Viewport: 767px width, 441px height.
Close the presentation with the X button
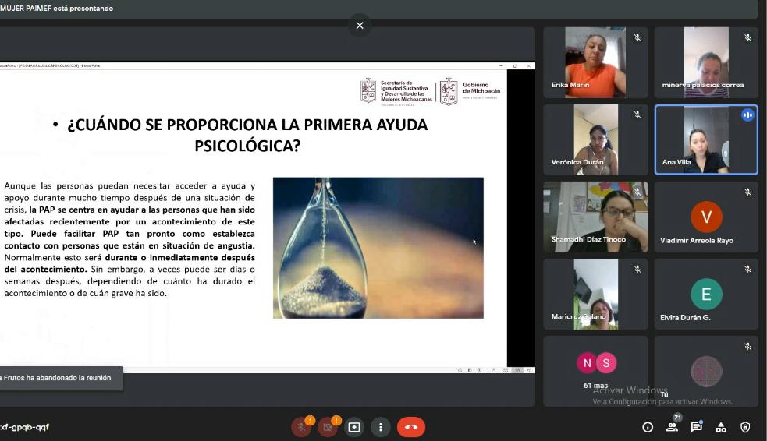click(360, 26)
